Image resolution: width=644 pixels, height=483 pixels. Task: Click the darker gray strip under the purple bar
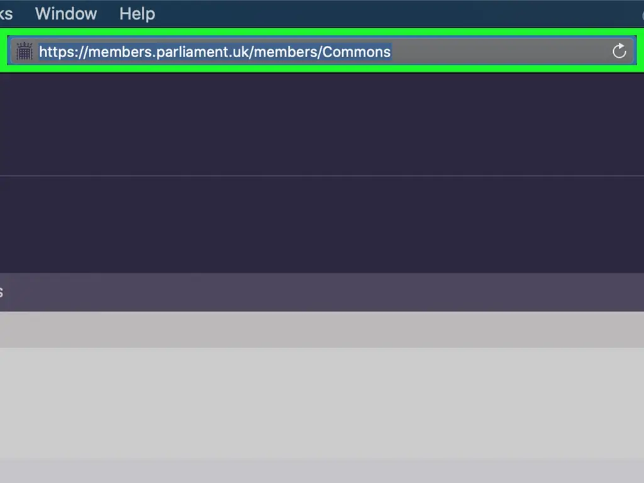tap(322, 330)
